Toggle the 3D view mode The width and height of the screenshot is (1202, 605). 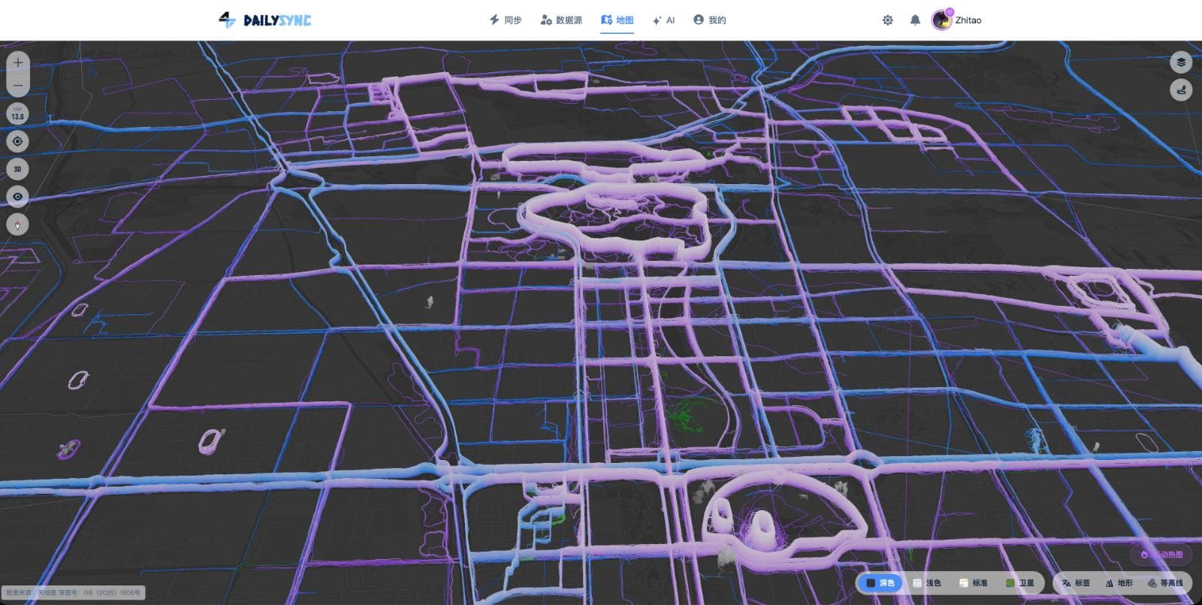click(18, 169)
